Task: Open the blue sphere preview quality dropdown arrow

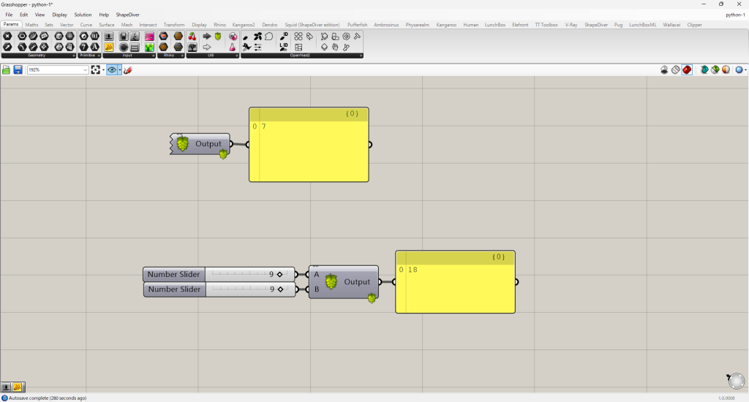Action: 745,70
